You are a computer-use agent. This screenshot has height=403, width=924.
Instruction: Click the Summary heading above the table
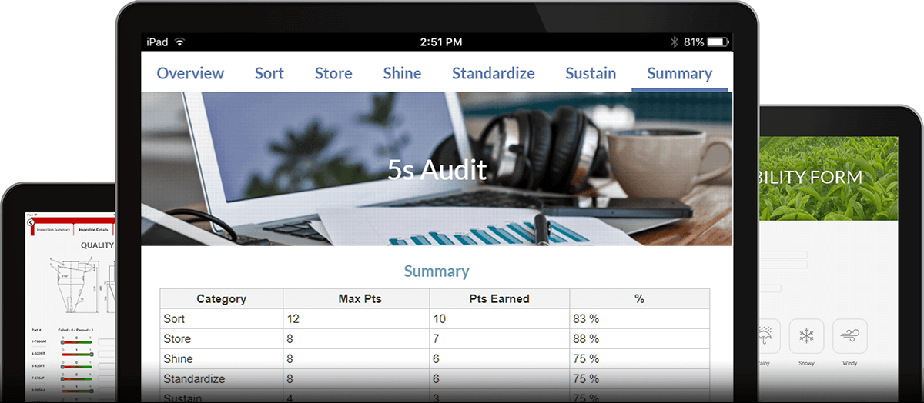click(437, 271)
